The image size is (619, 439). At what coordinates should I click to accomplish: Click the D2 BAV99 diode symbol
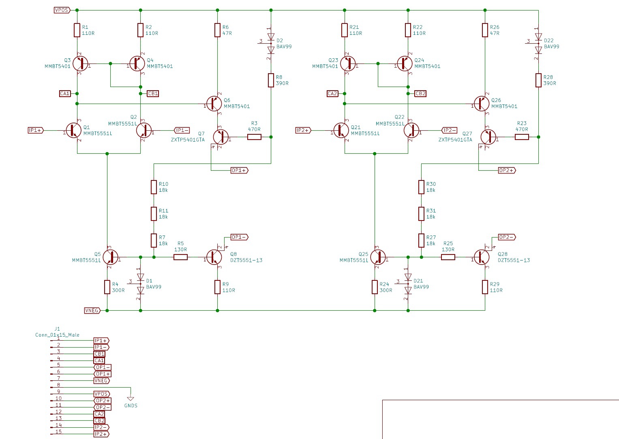pyautogui.click(x=270, y=44)
